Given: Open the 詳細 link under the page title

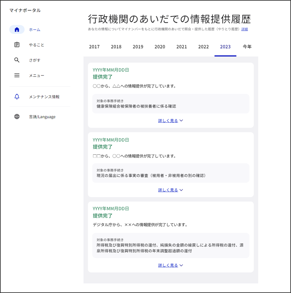Looking at the screenshot, I should coord(244,29).
